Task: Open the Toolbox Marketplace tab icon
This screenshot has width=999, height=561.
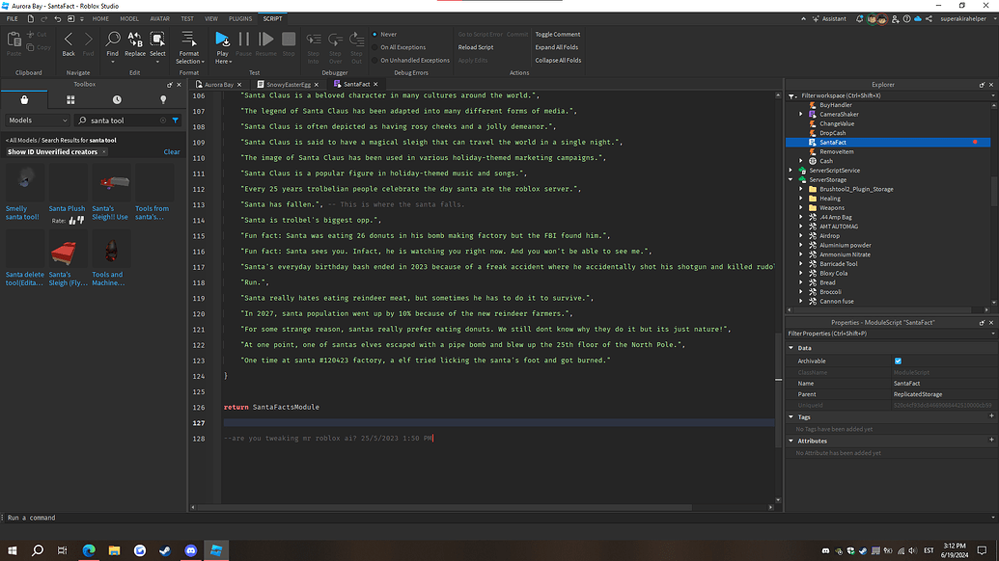Action: coord(24,100)
